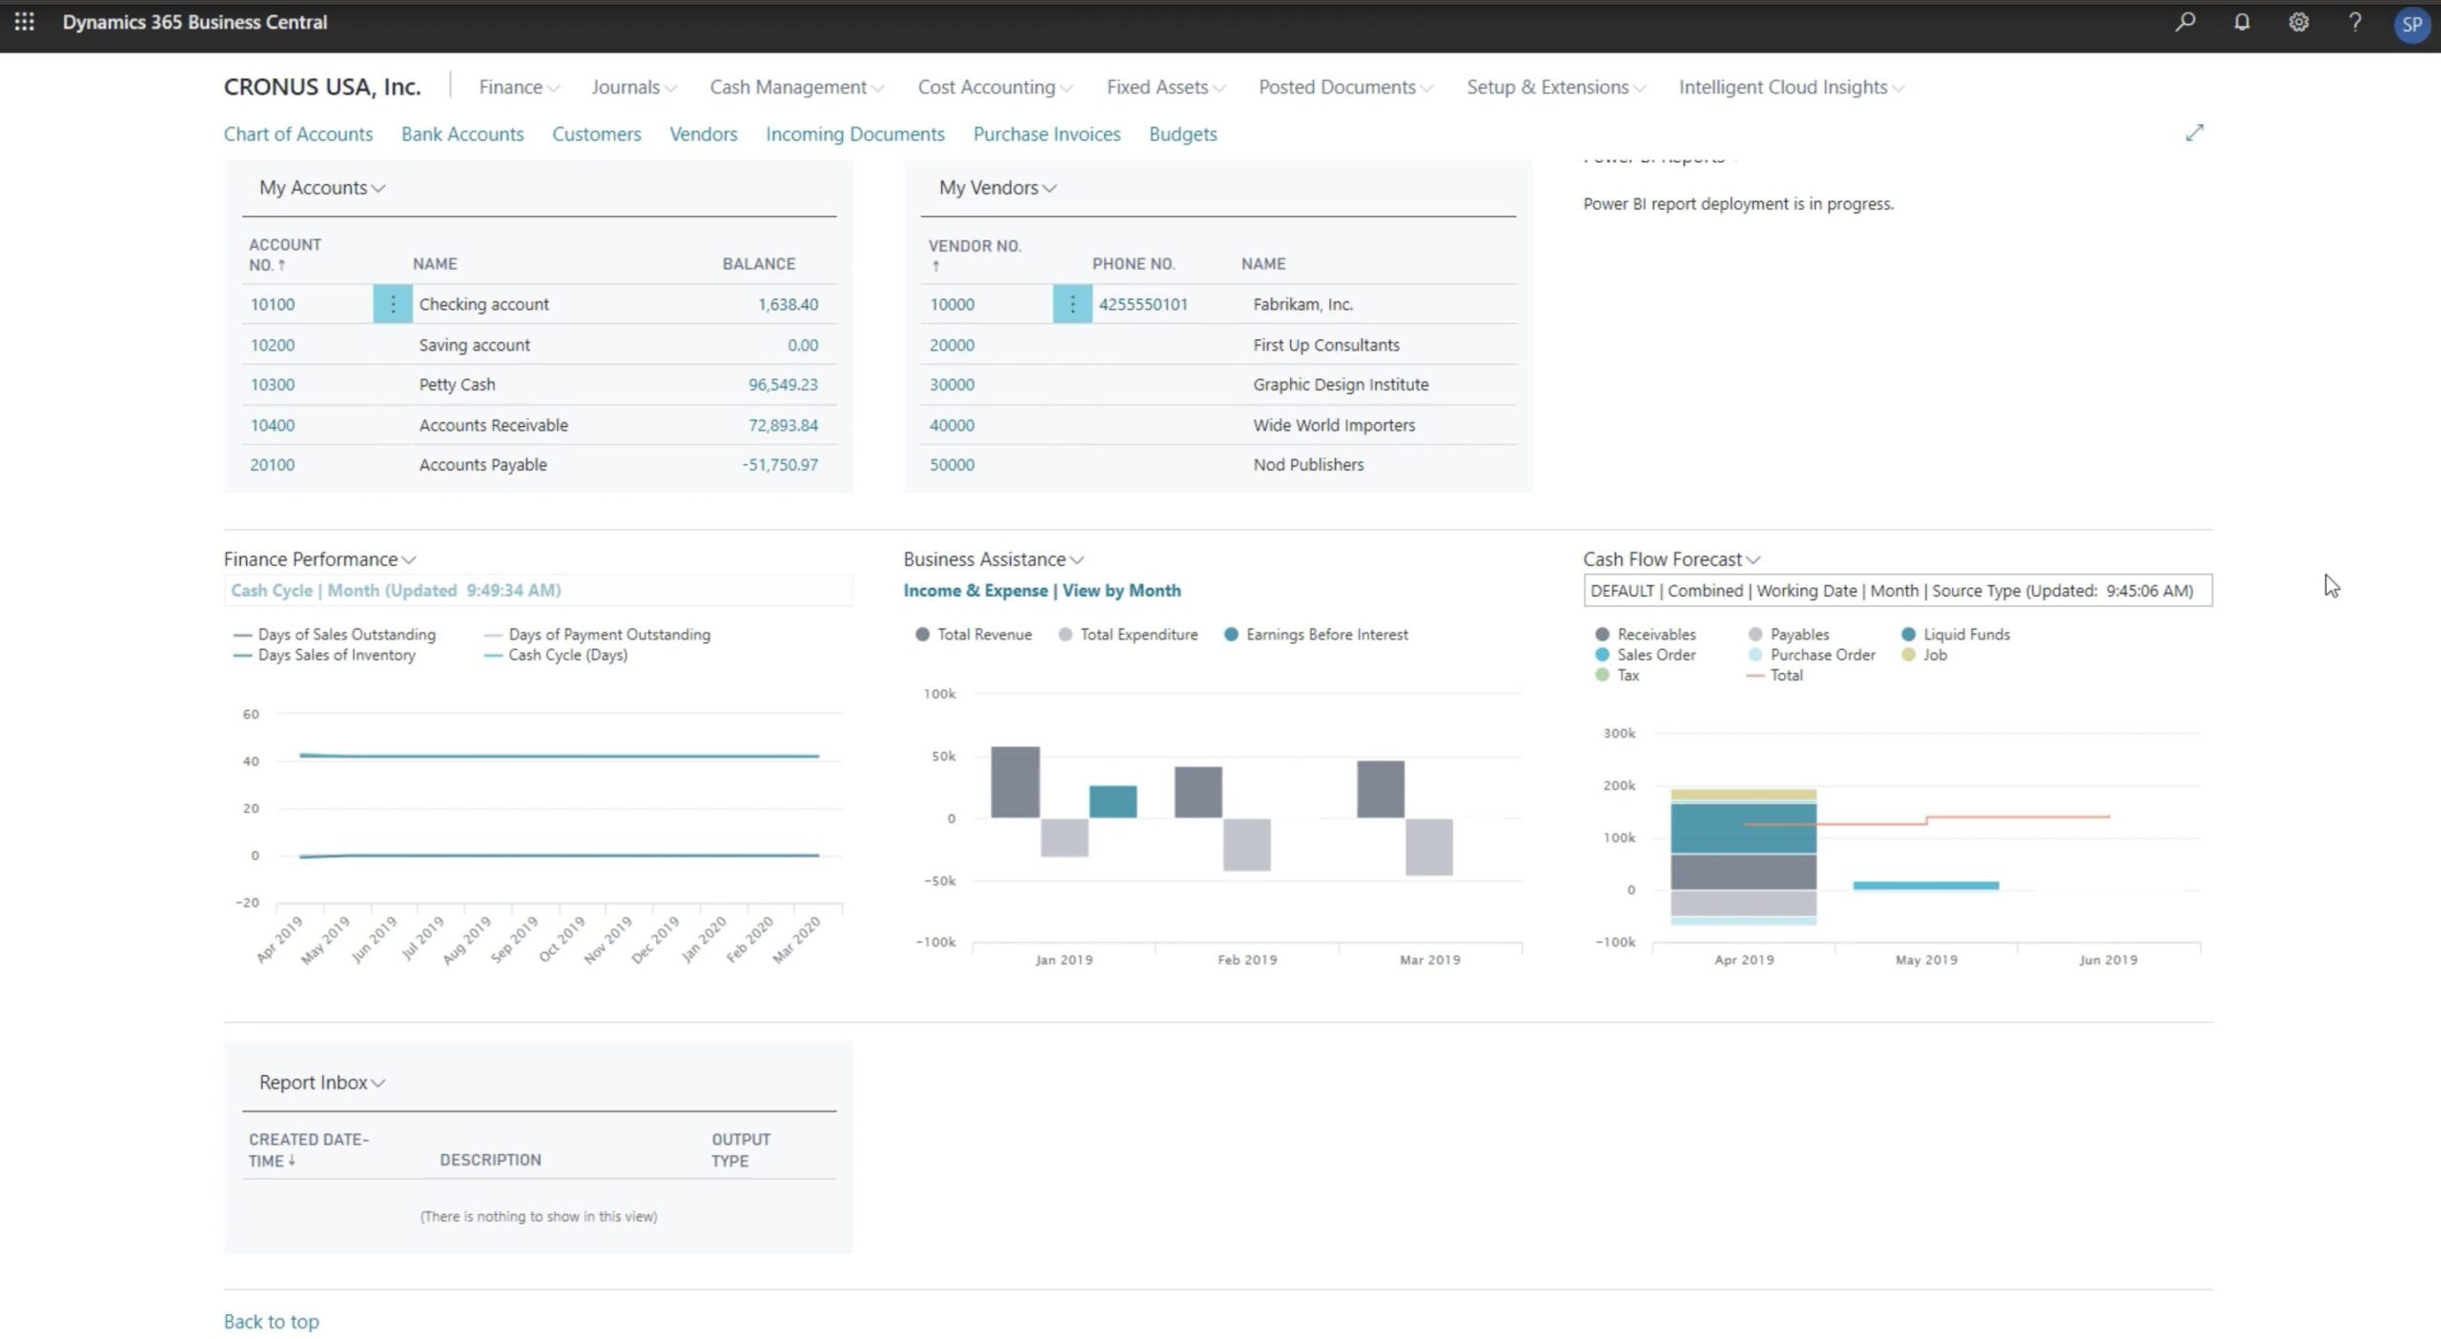
Task: Open Chart of Accounts
Action: 297,134
